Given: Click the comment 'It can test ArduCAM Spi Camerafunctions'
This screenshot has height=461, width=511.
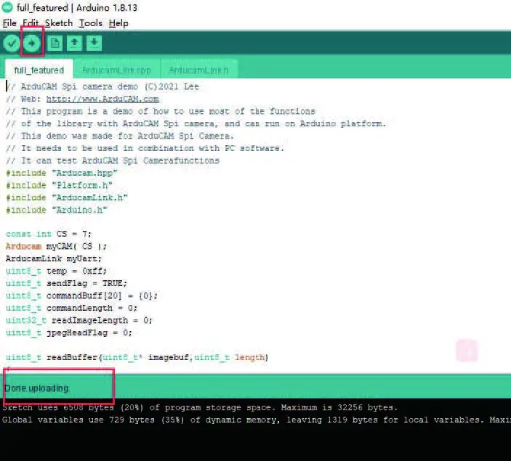Looking at the screenshot, I should (113, 160).
